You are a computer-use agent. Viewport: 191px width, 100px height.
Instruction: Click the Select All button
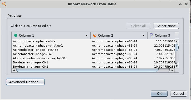pyautogui.click(x=138, y=26)
